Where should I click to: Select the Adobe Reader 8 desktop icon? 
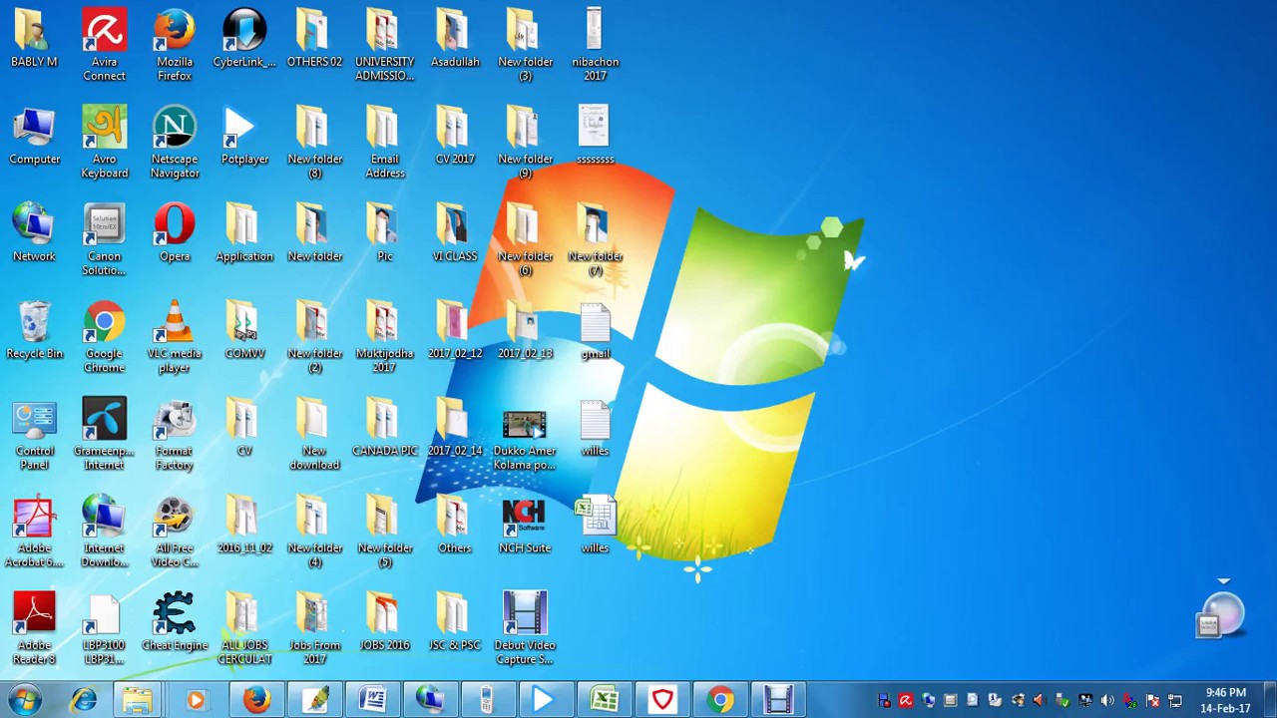(x=34, y=629)
